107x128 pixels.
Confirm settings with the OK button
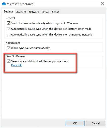tap(75, 123)
